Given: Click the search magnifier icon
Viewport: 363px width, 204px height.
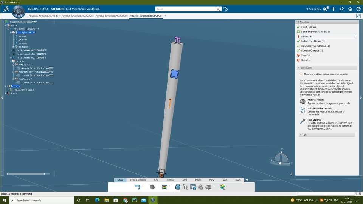Looking at the screenshot, I should coord(218,9).
